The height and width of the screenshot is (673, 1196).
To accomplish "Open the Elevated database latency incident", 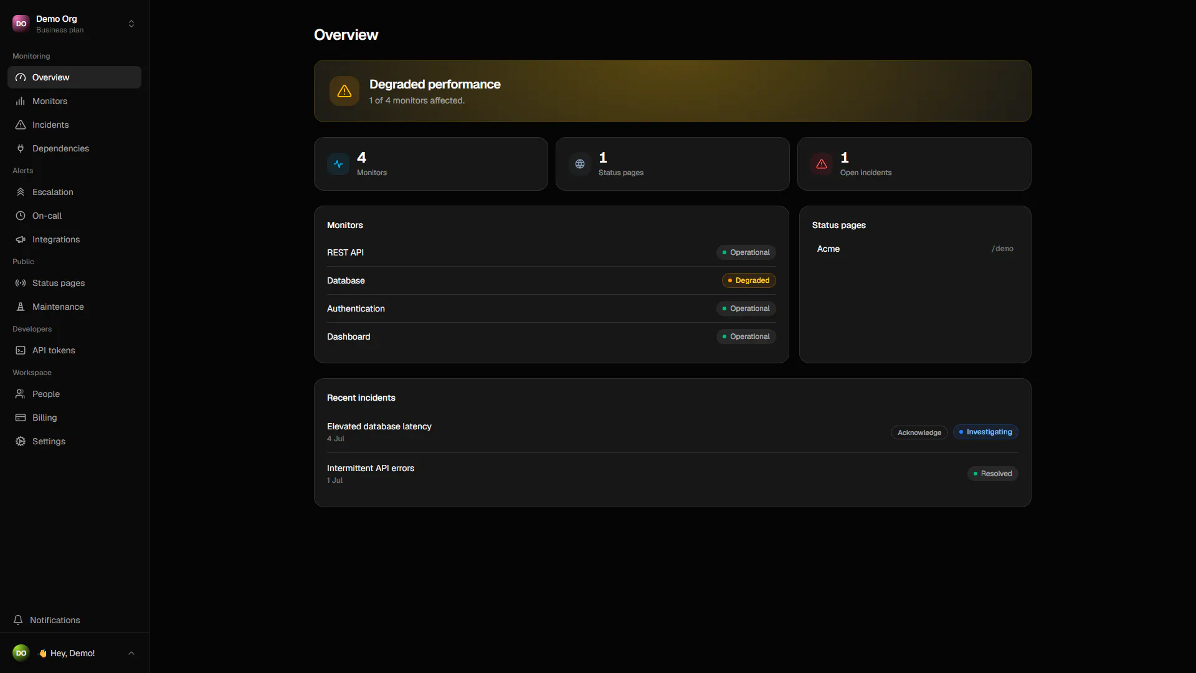I will tap(379, 426).
